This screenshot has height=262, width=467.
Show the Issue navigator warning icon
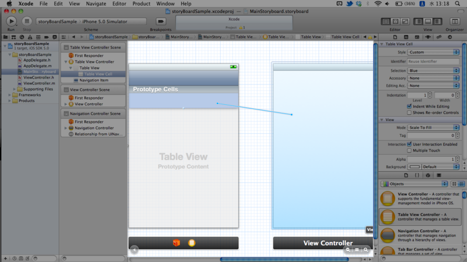(30, 37)
